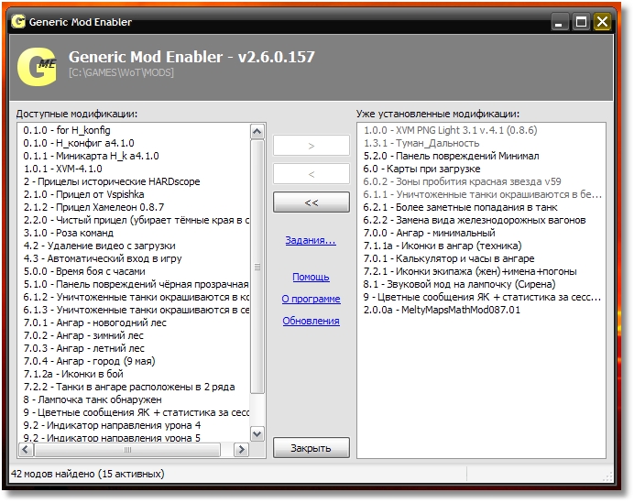Viewport: 634px width, 503px height.
Task: Select installed '6.2.1 - Более заметные попадания'
Action: 460,207
